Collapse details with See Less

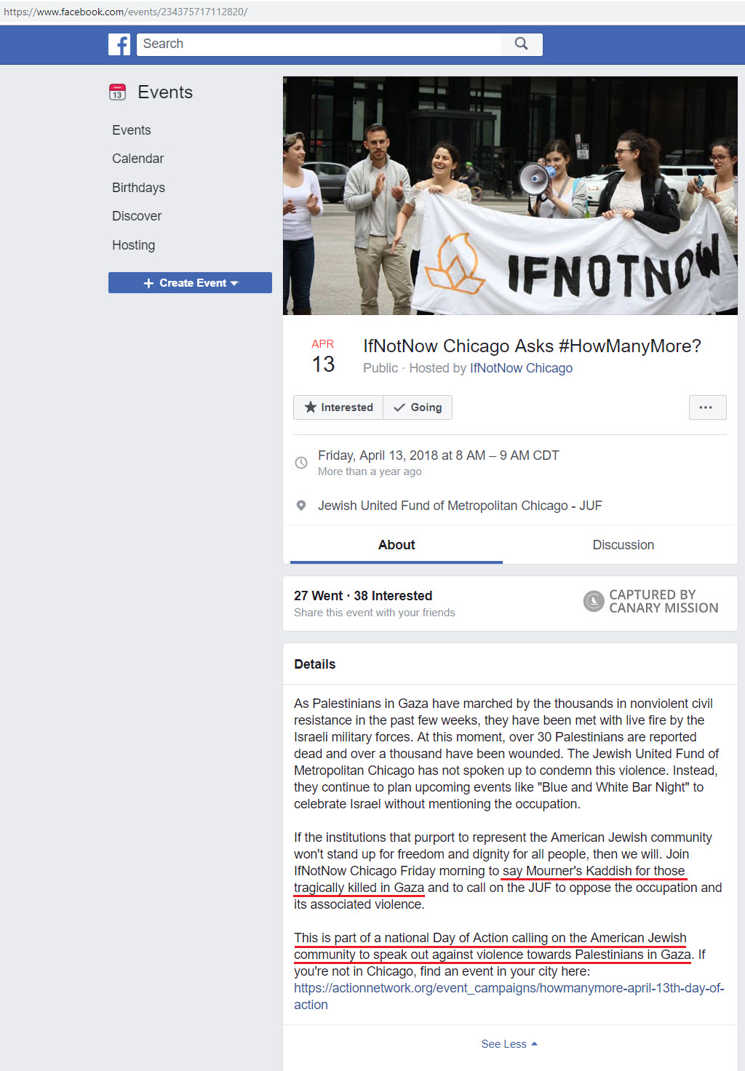coord(509,1043)
